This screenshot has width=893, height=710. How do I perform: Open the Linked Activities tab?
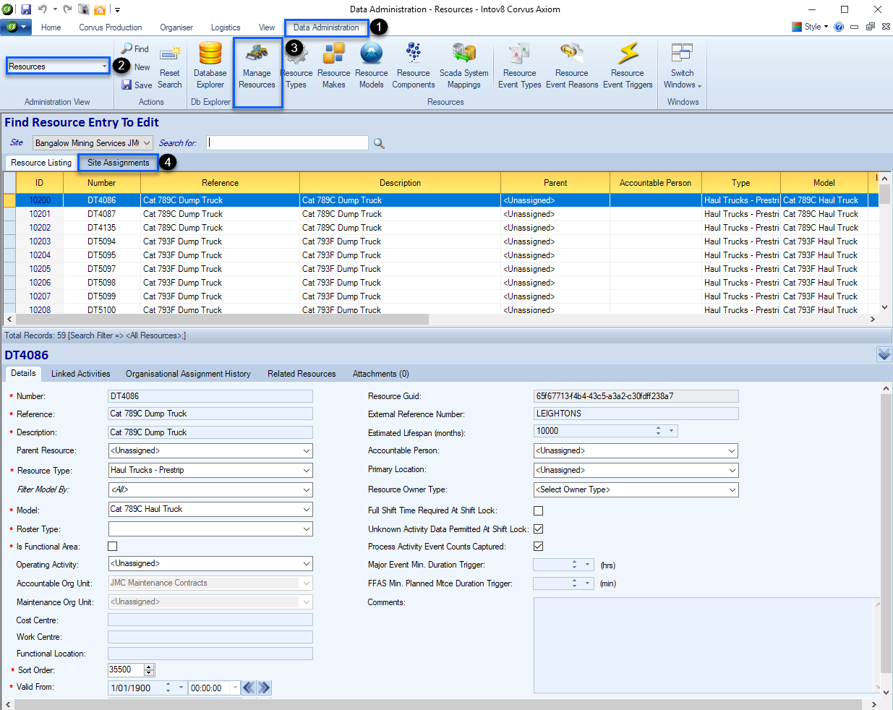pyautogui.click(x=80, y=374)
